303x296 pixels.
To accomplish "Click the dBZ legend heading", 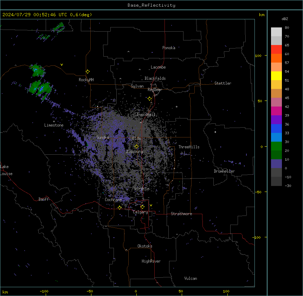I will click(285, 19).
